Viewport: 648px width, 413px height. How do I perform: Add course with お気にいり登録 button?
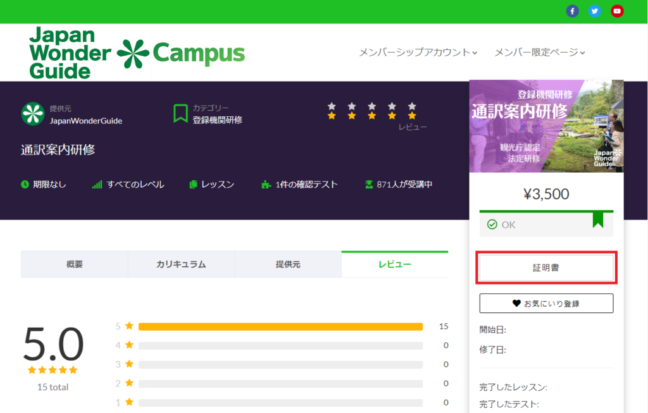click(546, 304)
